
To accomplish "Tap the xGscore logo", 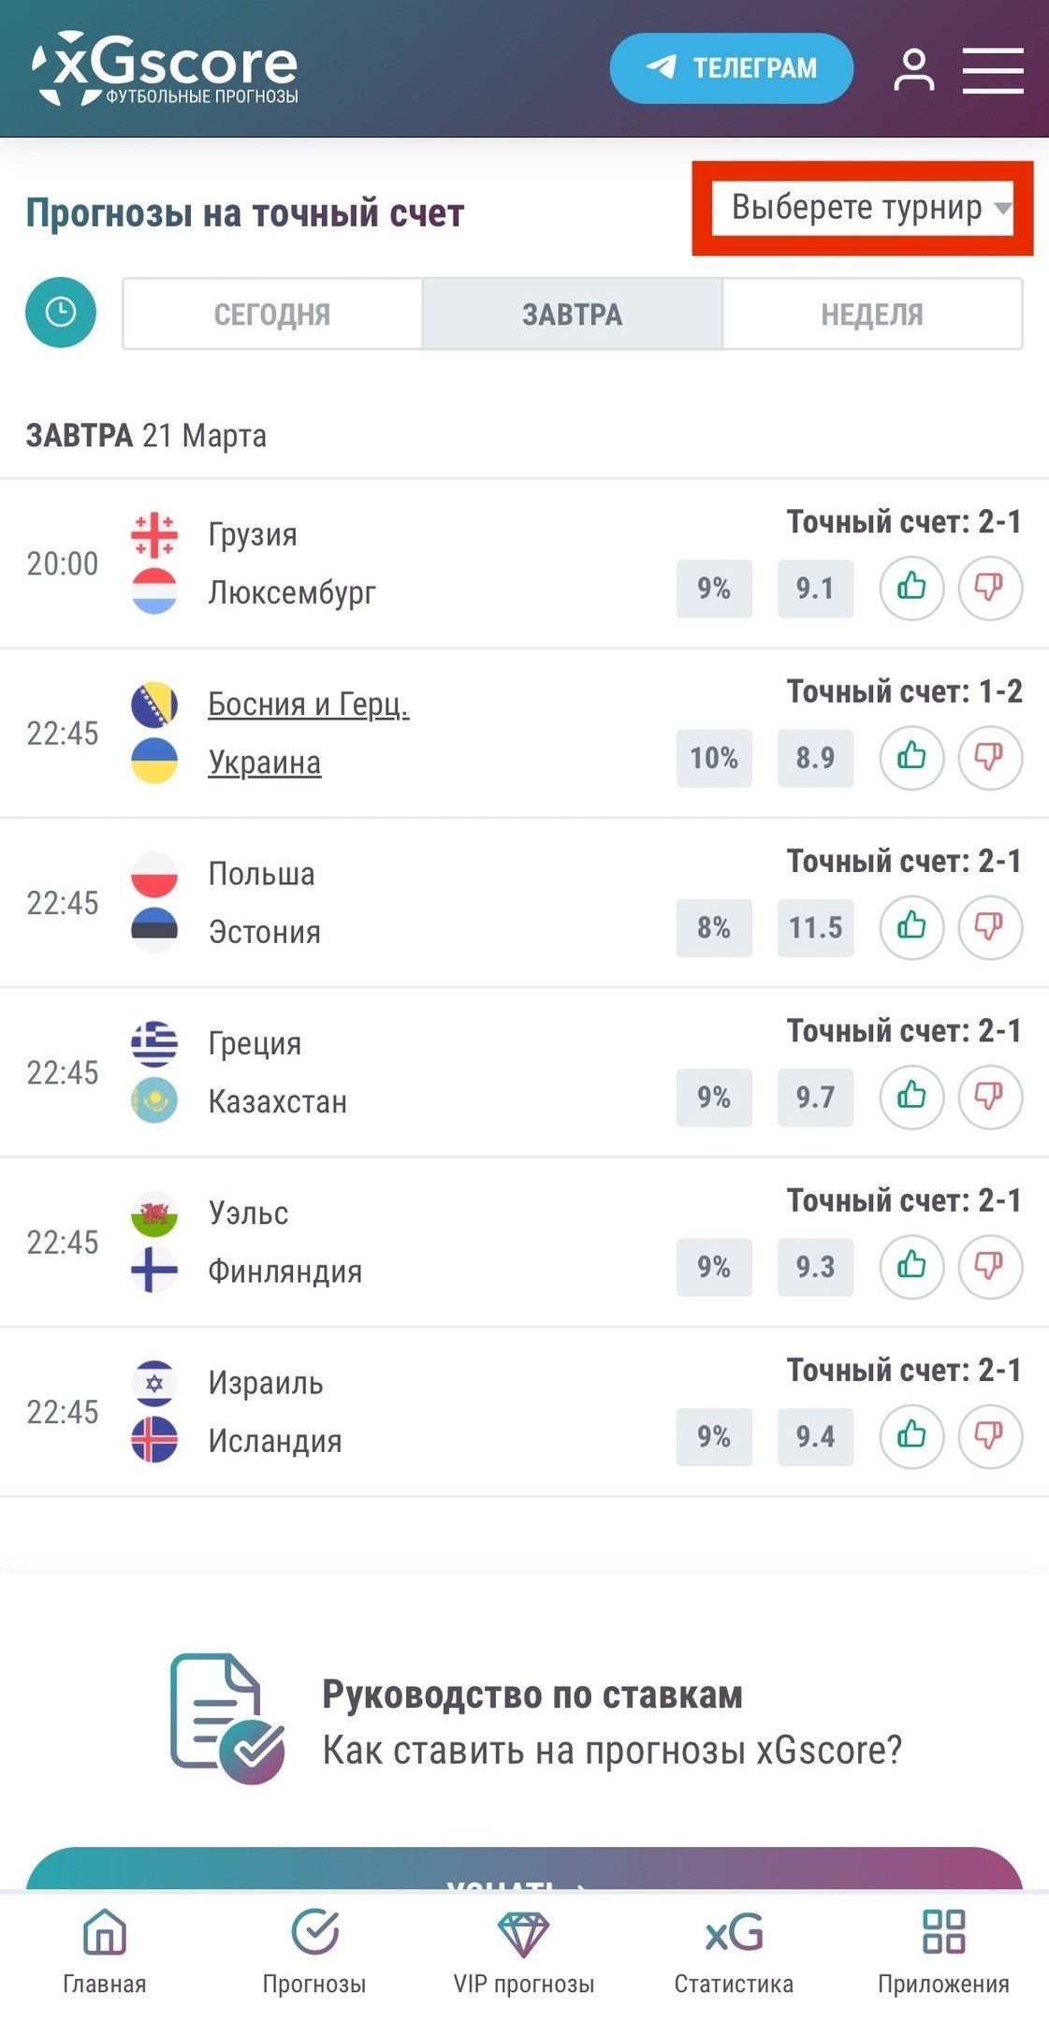I will 167,68.
